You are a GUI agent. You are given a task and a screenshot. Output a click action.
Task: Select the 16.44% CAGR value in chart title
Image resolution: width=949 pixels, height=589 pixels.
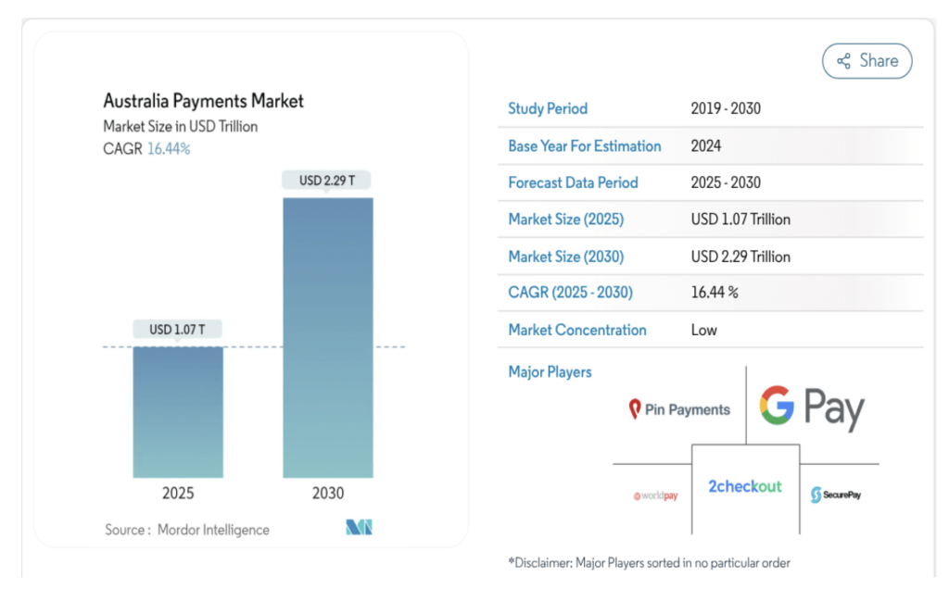pos(169,148)
